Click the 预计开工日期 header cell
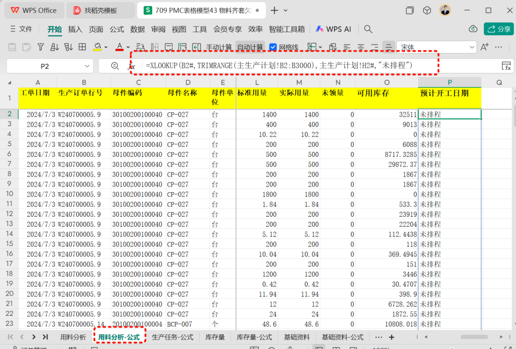The image size is (516, 349). [x=449, y=98]
